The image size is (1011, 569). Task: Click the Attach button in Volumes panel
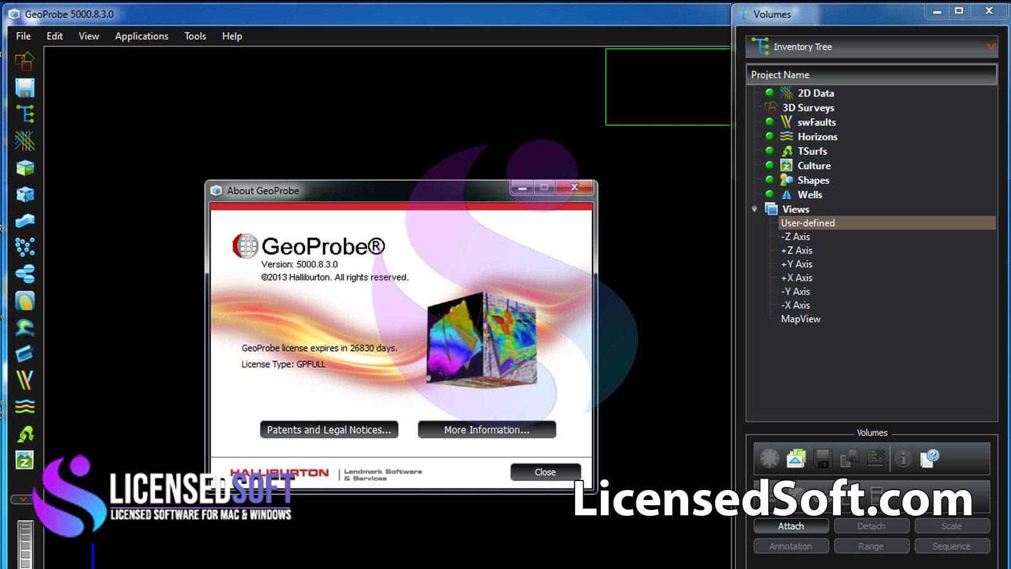pyautogui.click(x=790, y=526)
